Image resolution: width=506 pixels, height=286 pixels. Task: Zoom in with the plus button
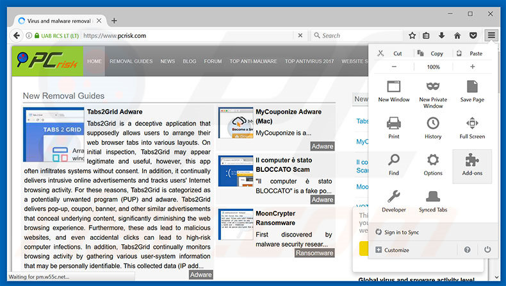(x=472, y=67)
